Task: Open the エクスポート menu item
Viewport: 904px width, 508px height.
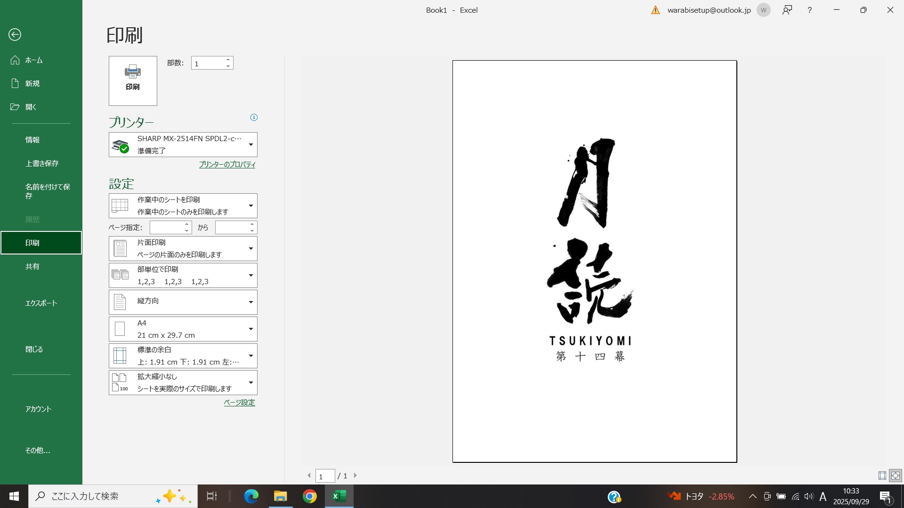Action: click(x=41, y=303)
